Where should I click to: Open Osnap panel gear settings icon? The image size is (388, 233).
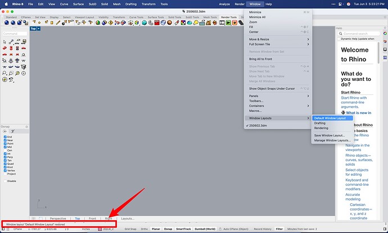(x=26, y=127)
